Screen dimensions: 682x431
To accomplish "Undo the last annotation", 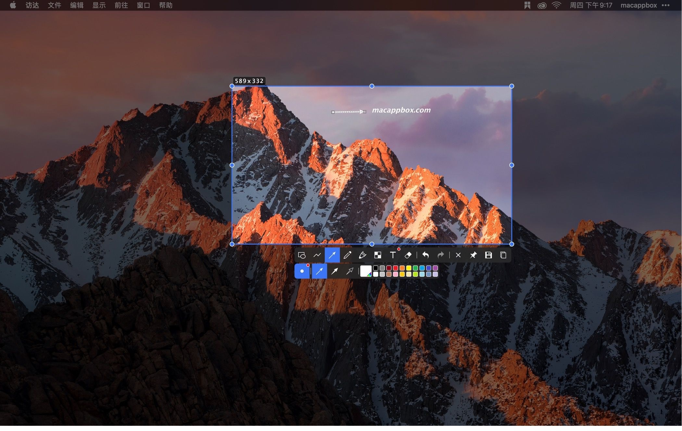I will pyautogui.click(x=425, y=255).
